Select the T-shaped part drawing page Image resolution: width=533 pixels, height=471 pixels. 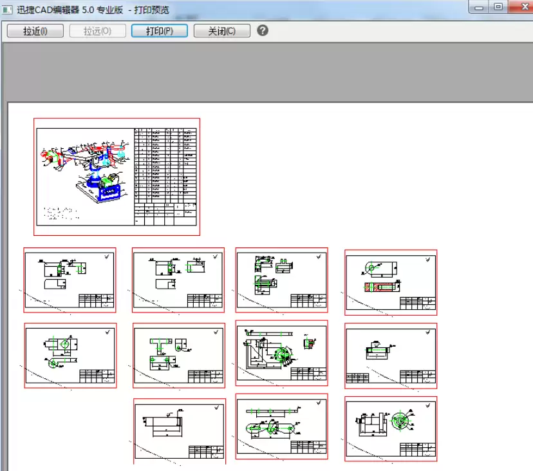[x=179, y=355]
